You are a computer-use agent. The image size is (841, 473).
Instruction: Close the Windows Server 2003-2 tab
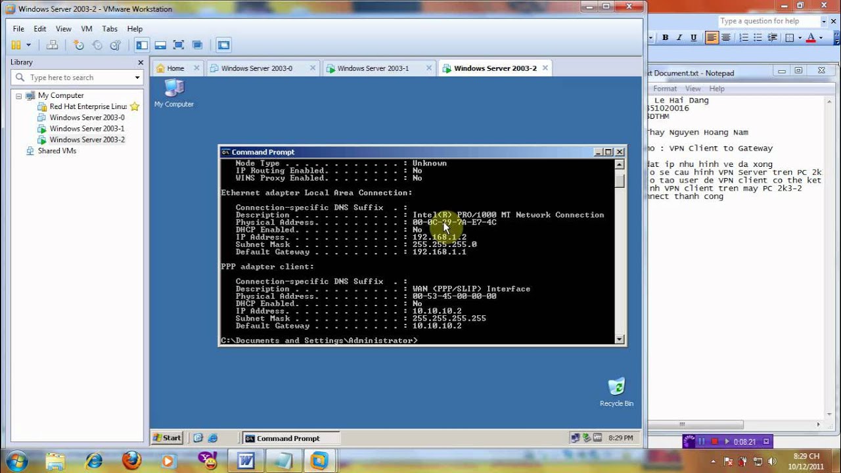[545, 68]
